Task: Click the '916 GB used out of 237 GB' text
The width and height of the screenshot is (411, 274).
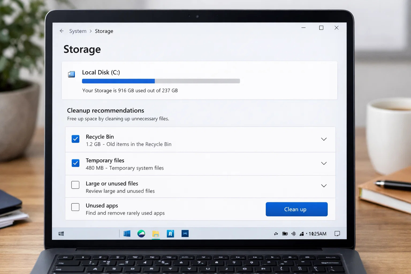Action: (x=148, y=90)
